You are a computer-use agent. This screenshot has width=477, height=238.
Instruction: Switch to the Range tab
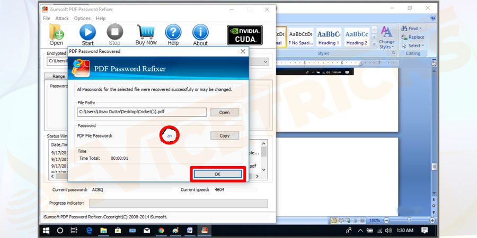point(59,76)
